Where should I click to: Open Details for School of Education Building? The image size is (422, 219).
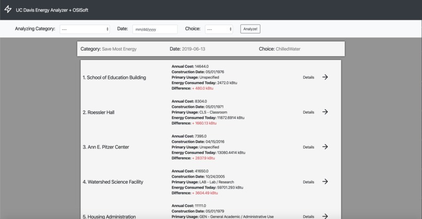click(308, 77)
